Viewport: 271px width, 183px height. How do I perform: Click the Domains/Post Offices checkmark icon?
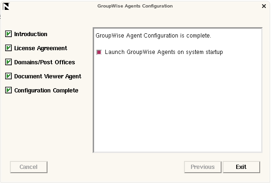coord(8,62)
